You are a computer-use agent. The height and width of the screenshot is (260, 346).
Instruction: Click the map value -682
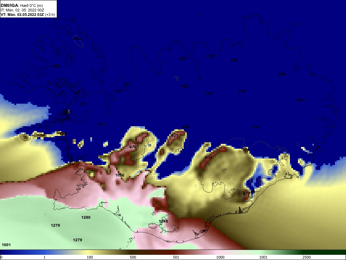(x=76, y=39)
